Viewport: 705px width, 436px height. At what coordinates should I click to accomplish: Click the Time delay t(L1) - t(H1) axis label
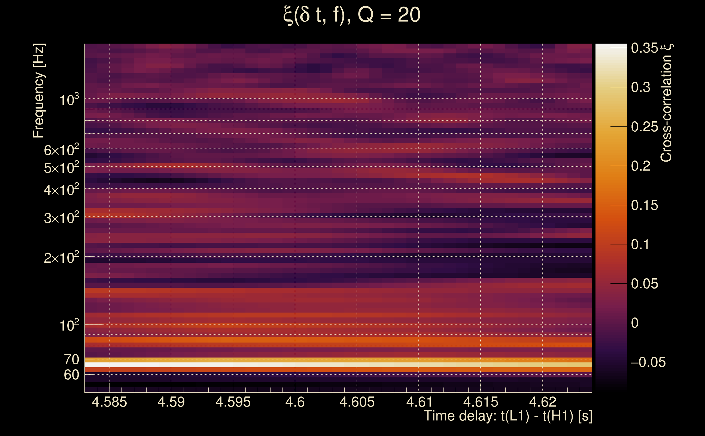click(508, 416)
